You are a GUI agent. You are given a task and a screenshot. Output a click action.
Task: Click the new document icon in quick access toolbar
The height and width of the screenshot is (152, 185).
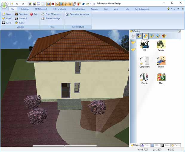tap(12, 4)
